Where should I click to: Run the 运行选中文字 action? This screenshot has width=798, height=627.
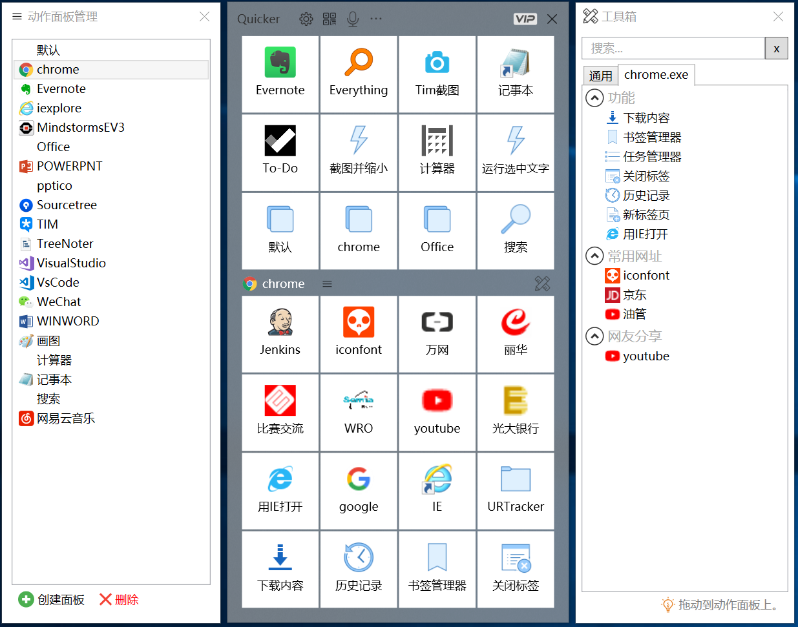pos(516,152)
